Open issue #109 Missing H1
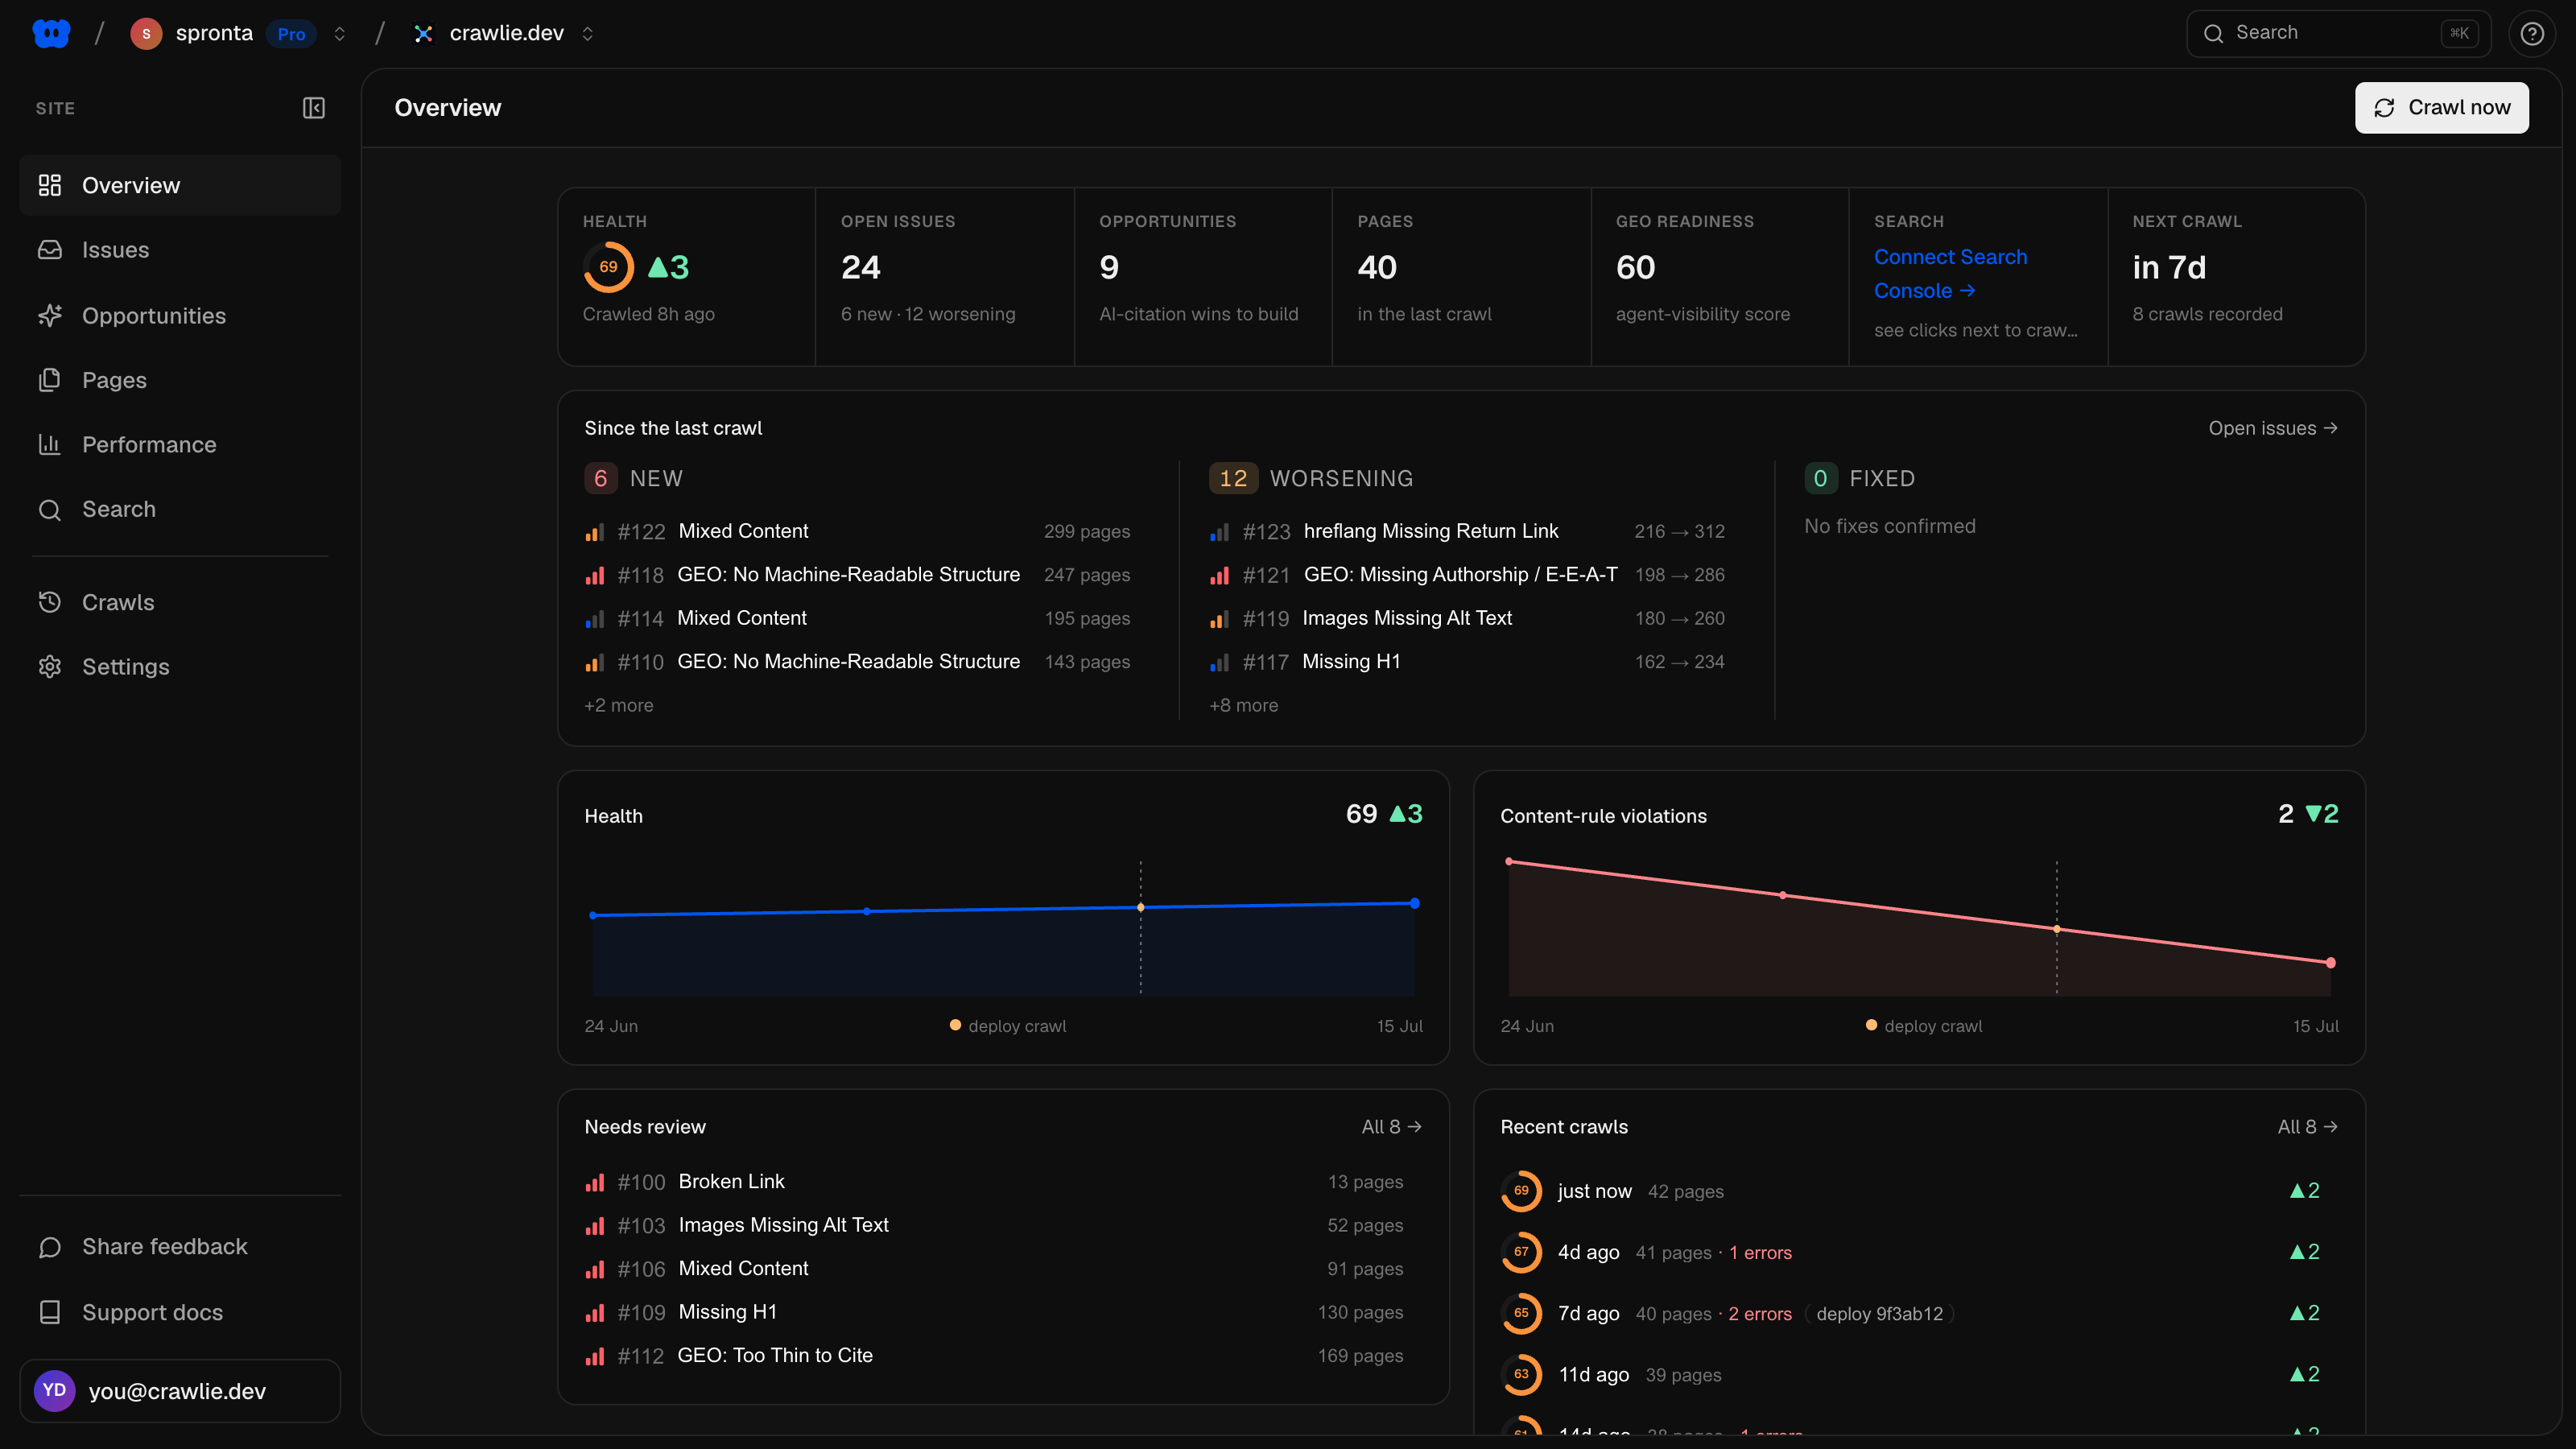The height and width of the screenshot is (1449, 2576). (x=994, y=1312)
